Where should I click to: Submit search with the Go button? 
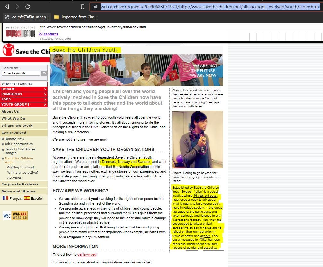tap(44, 73)
